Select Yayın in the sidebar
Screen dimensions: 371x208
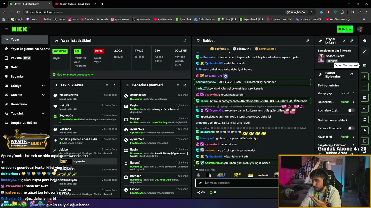point(25,40)
